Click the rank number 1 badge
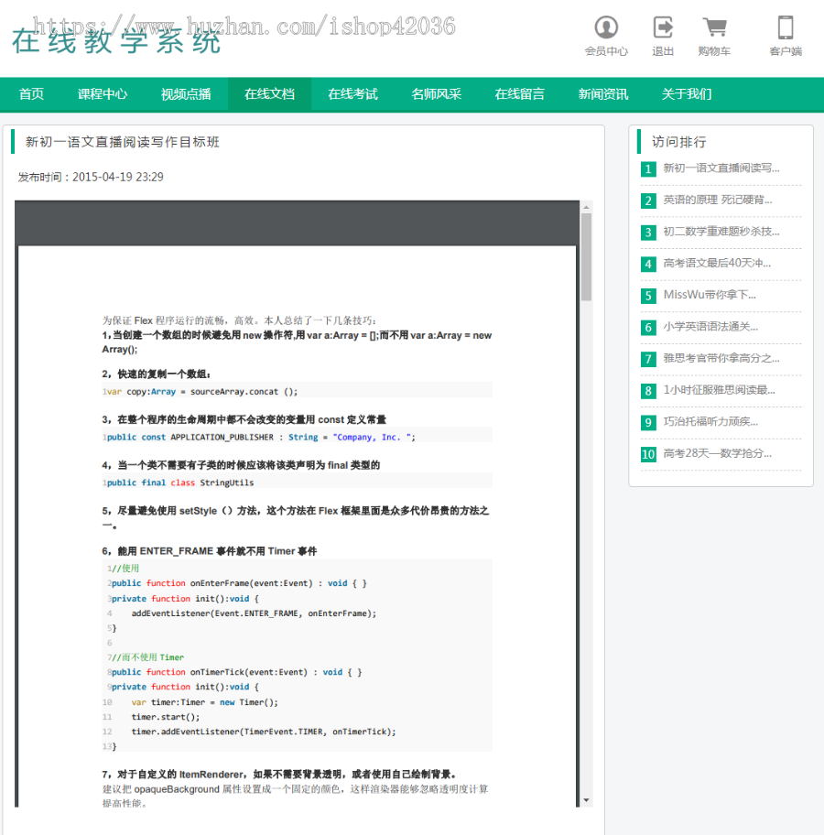This screenshot has height=835, width=824. pyautogui.click(x=648, y=169)
